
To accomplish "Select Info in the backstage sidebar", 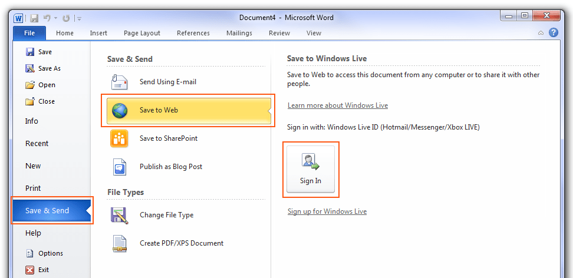I will point(31,121).
